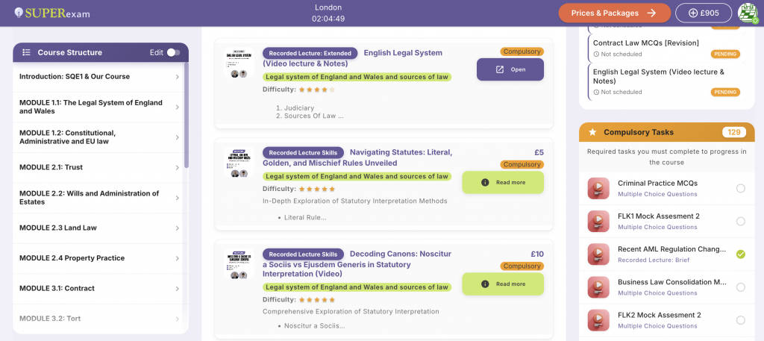Screen dimensions: 764x341
Task: Uncheck the Recent AML Regulation task
Action: [x=740, y=254]
